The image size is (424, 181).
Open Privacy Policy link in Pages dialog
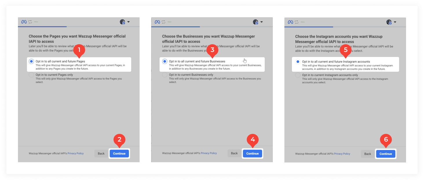(x=76, y=154)
